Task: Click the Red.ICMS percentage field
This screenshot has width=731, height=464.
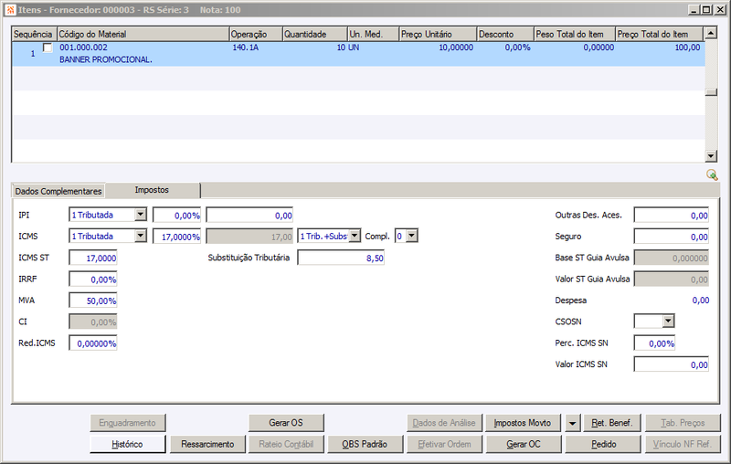Action: (x=93, y=343)
